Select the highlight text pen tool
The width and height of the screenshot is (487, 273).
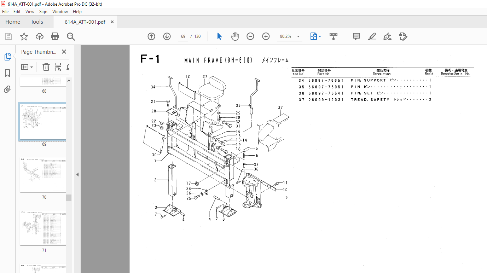coord(372,36)
